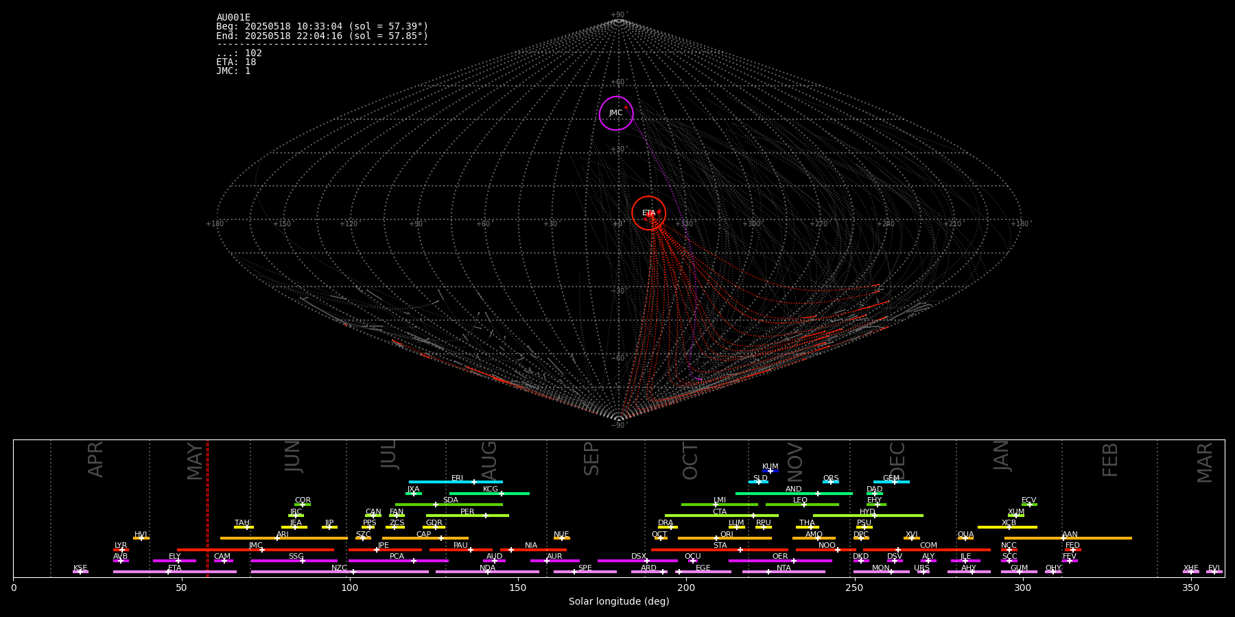Click the ETA shower bar in the timeline
1235x617 pixels.
[175, 572]
